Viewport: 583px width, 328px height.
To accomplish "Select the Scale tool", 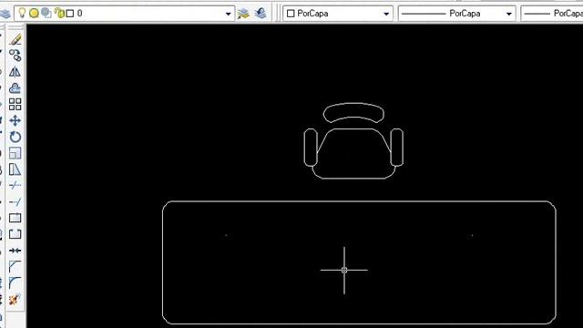I will click(x=15, y=153).
